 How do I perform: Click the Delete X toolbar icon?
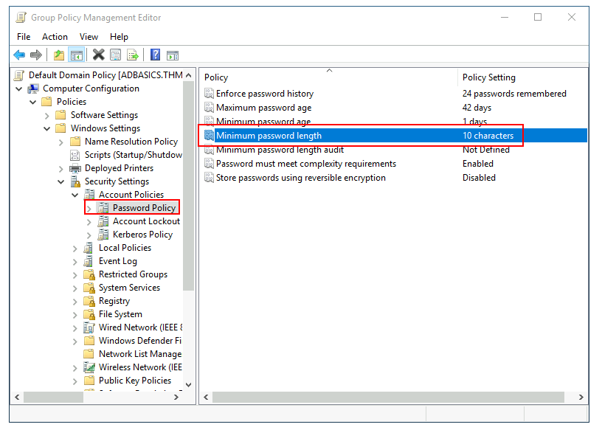98,55
